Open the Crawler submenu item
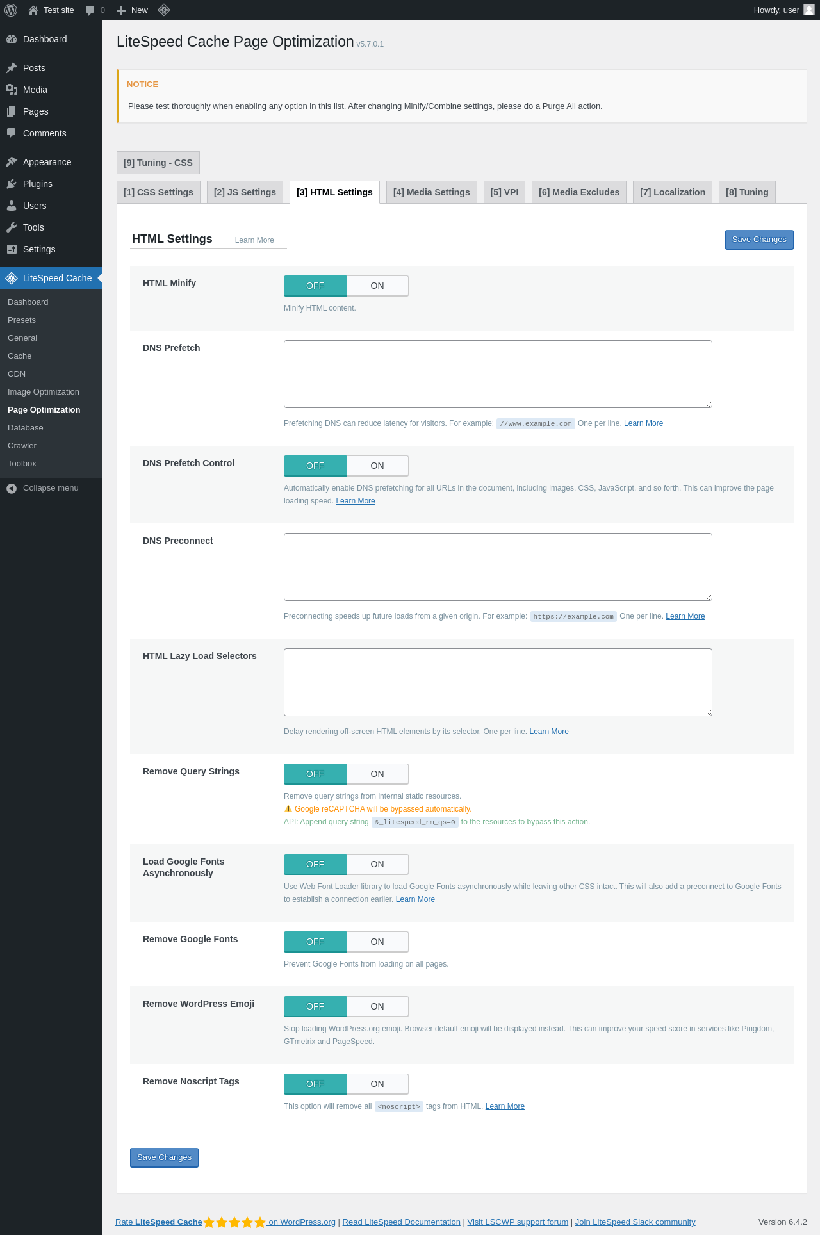The width and height of the screenshot is (820, 1235). tap(22, 446)
